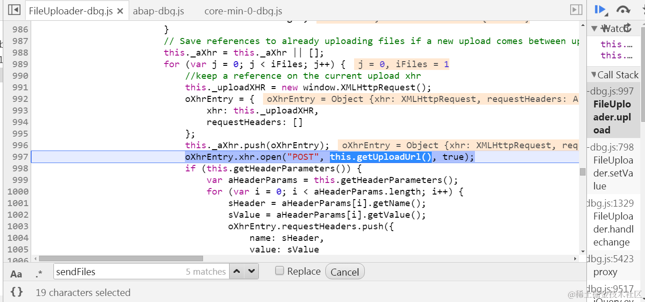Image resolution: width=645 pixels, height=302 pixels.
Task: Click scroll-up arrow of code editor scrollbar
Action: click(x=582, y=24)
